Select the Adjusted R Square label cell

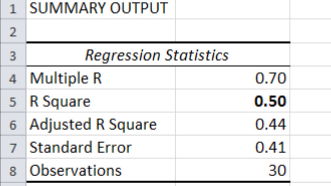(93, 124)
